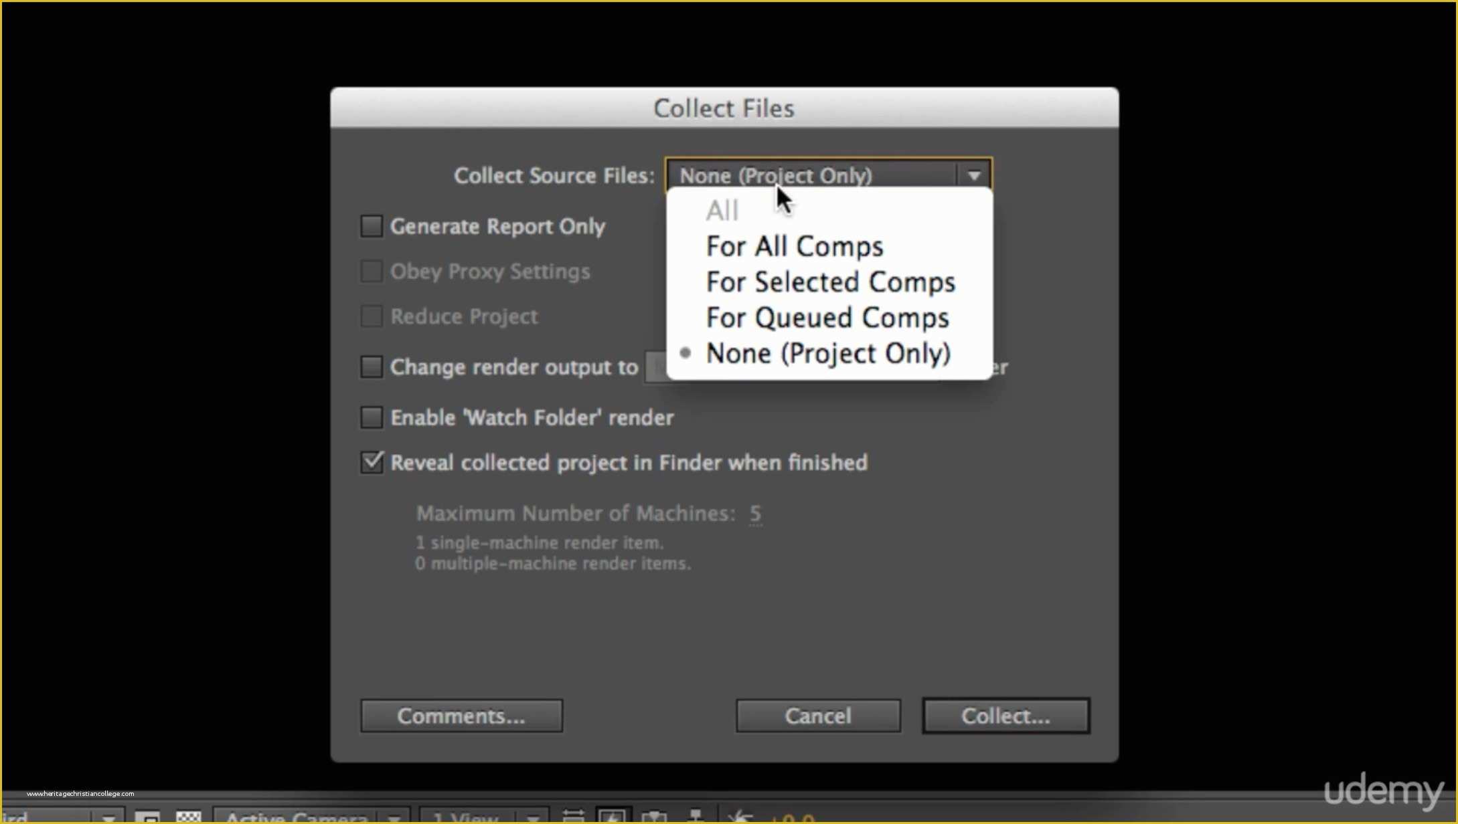Toggle Reveal collected project in Finder
Viewport: 1458px width, 824px height.
tap(372, 461)
